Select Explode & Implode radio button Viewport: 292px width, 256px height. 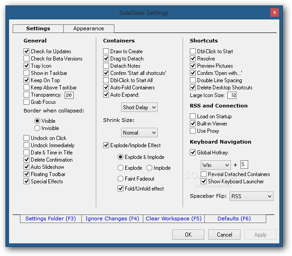[121, 157]
